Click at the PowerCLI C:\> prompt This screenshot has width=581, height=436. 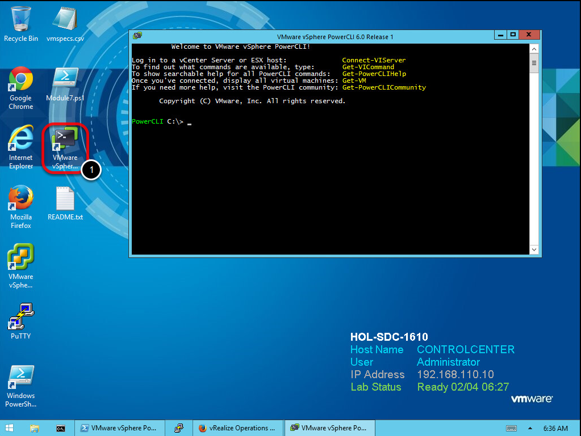157,122
